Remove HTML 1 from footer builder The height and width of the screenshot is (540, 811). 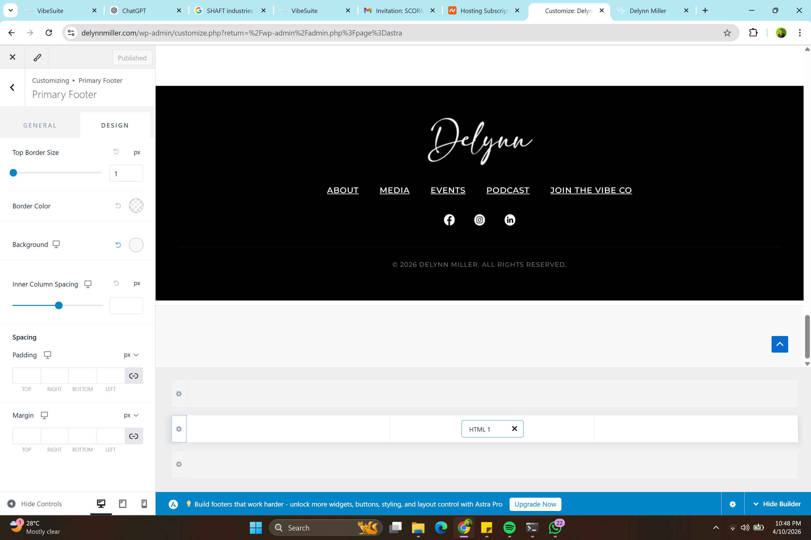[515, 428]
